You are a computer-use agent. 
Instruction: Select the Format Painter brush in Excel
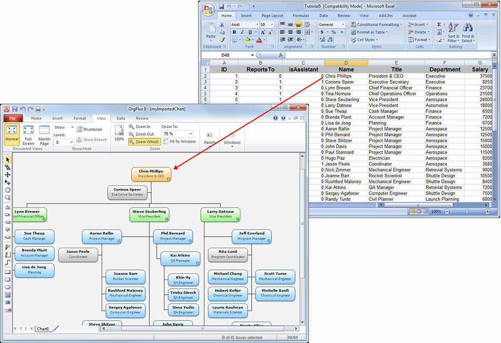[x=222, y=40]
